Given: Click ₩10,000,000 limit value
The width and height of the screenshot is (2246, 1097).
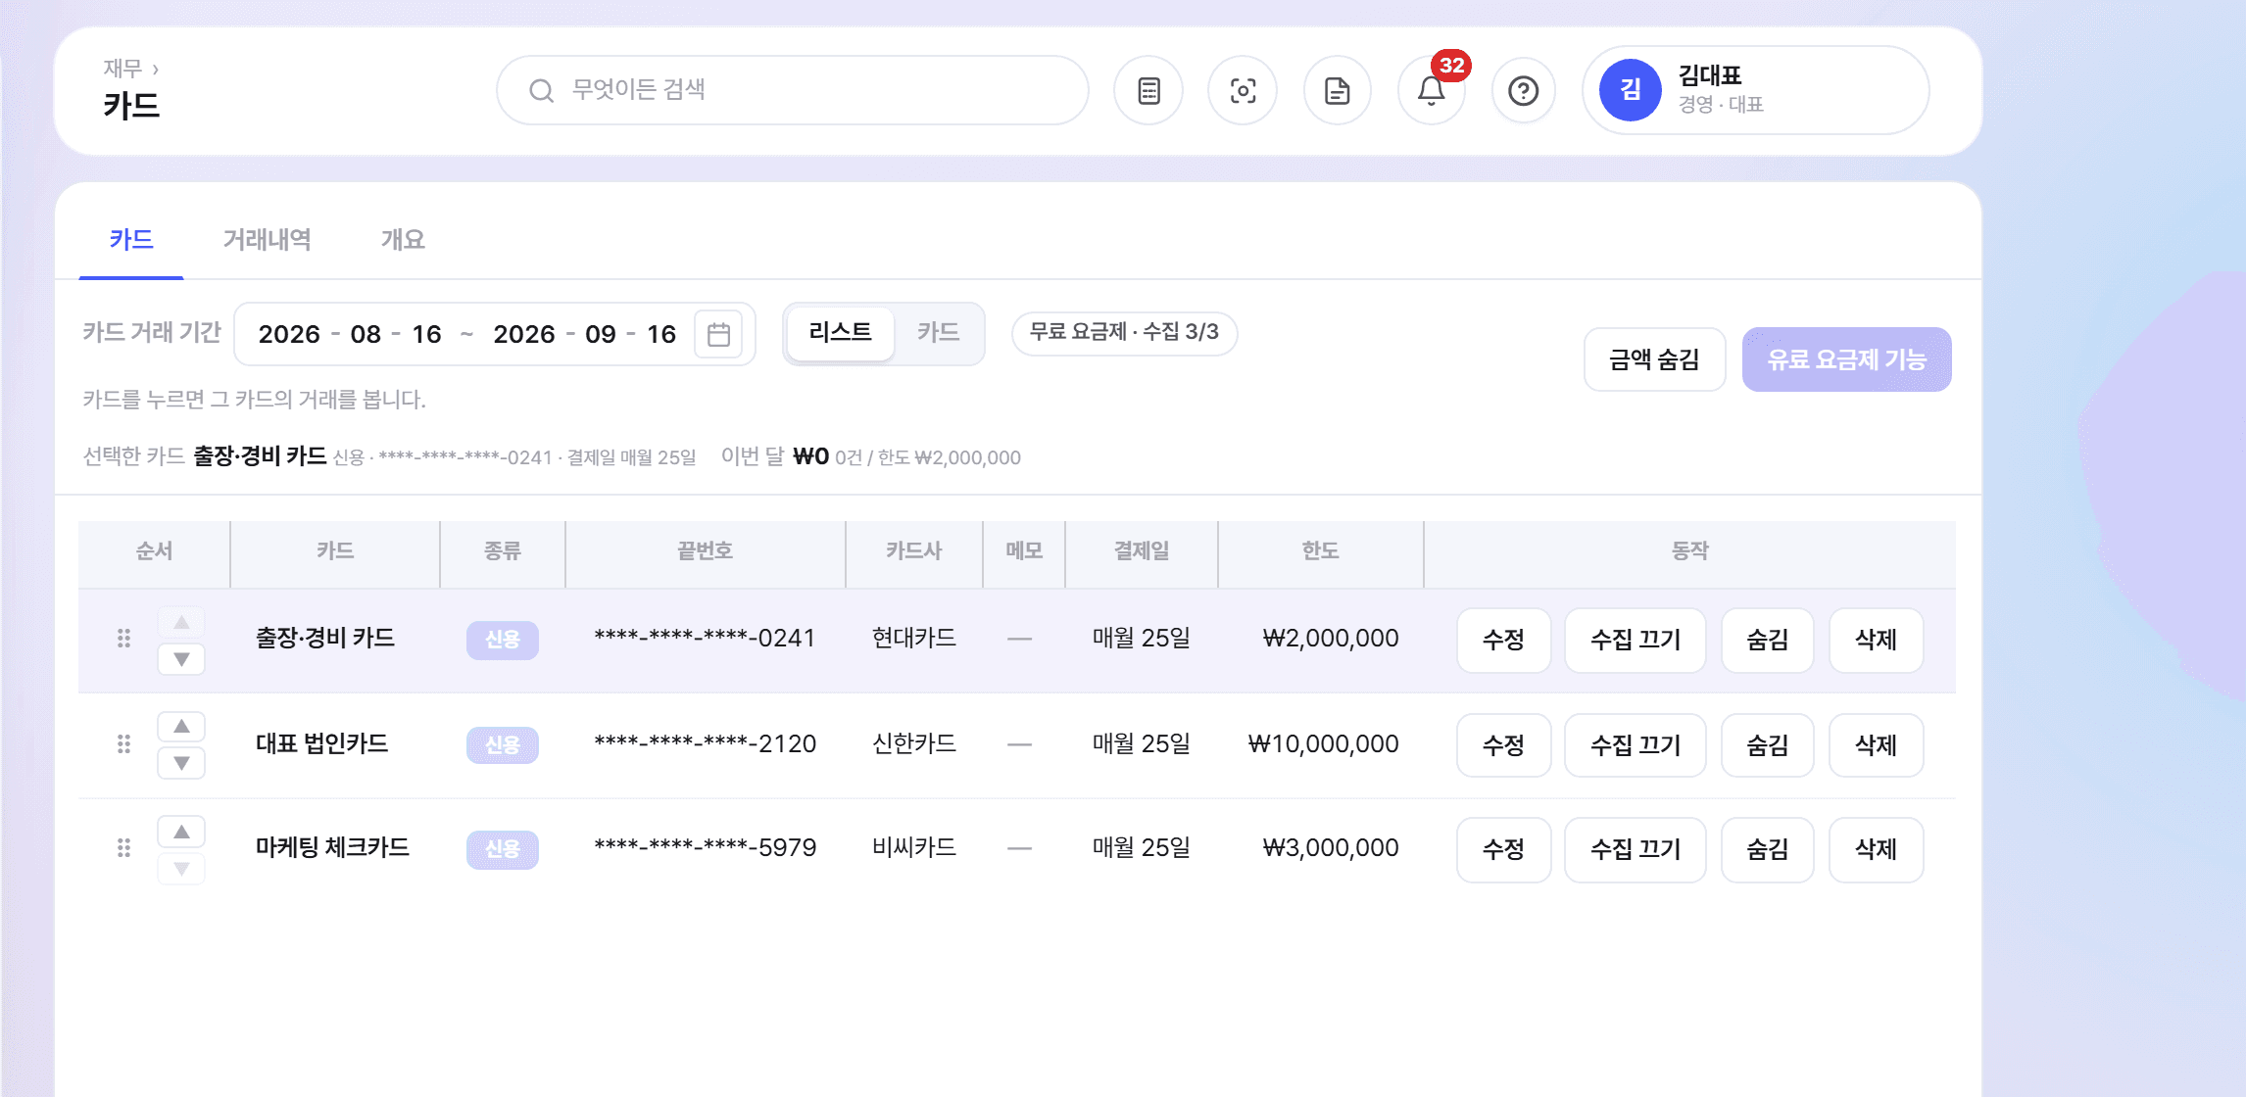Looking at the screenshot, I should coord(1323,744).
